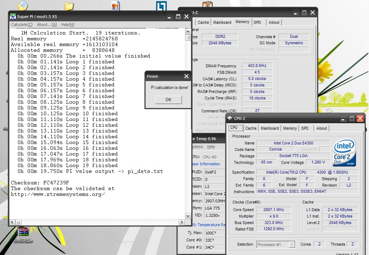Viewport: 369px width, 255px height.
Task: Click the Loop 19 finished line
Action: [x=67, y=165]
